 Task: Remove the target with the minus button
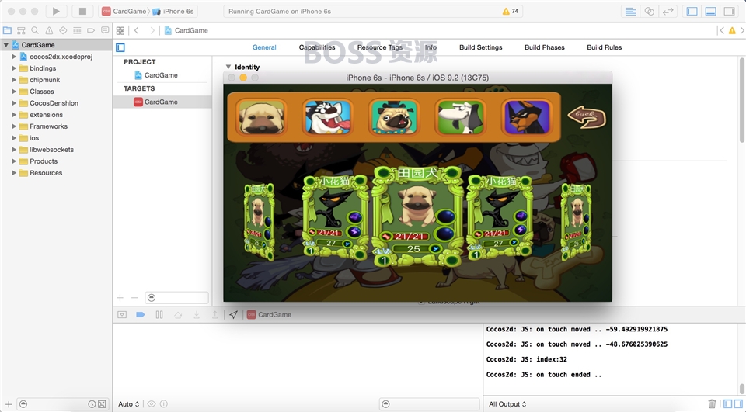(x=134, y=298)
